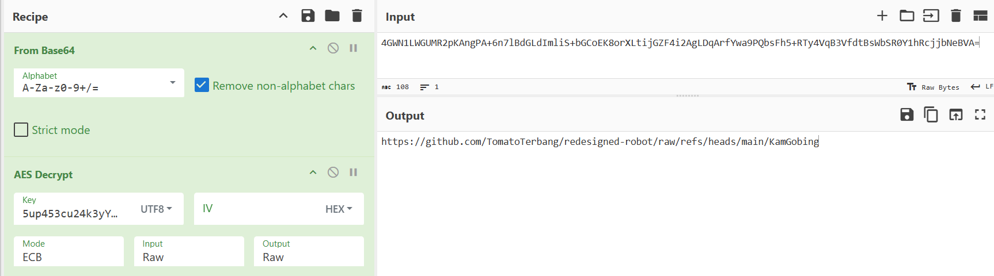Image resolution: width=994 pixels, height=276 pixels.
Task: Open the Base64 Alphabet dropdown
Action: (x=172, y=83)
